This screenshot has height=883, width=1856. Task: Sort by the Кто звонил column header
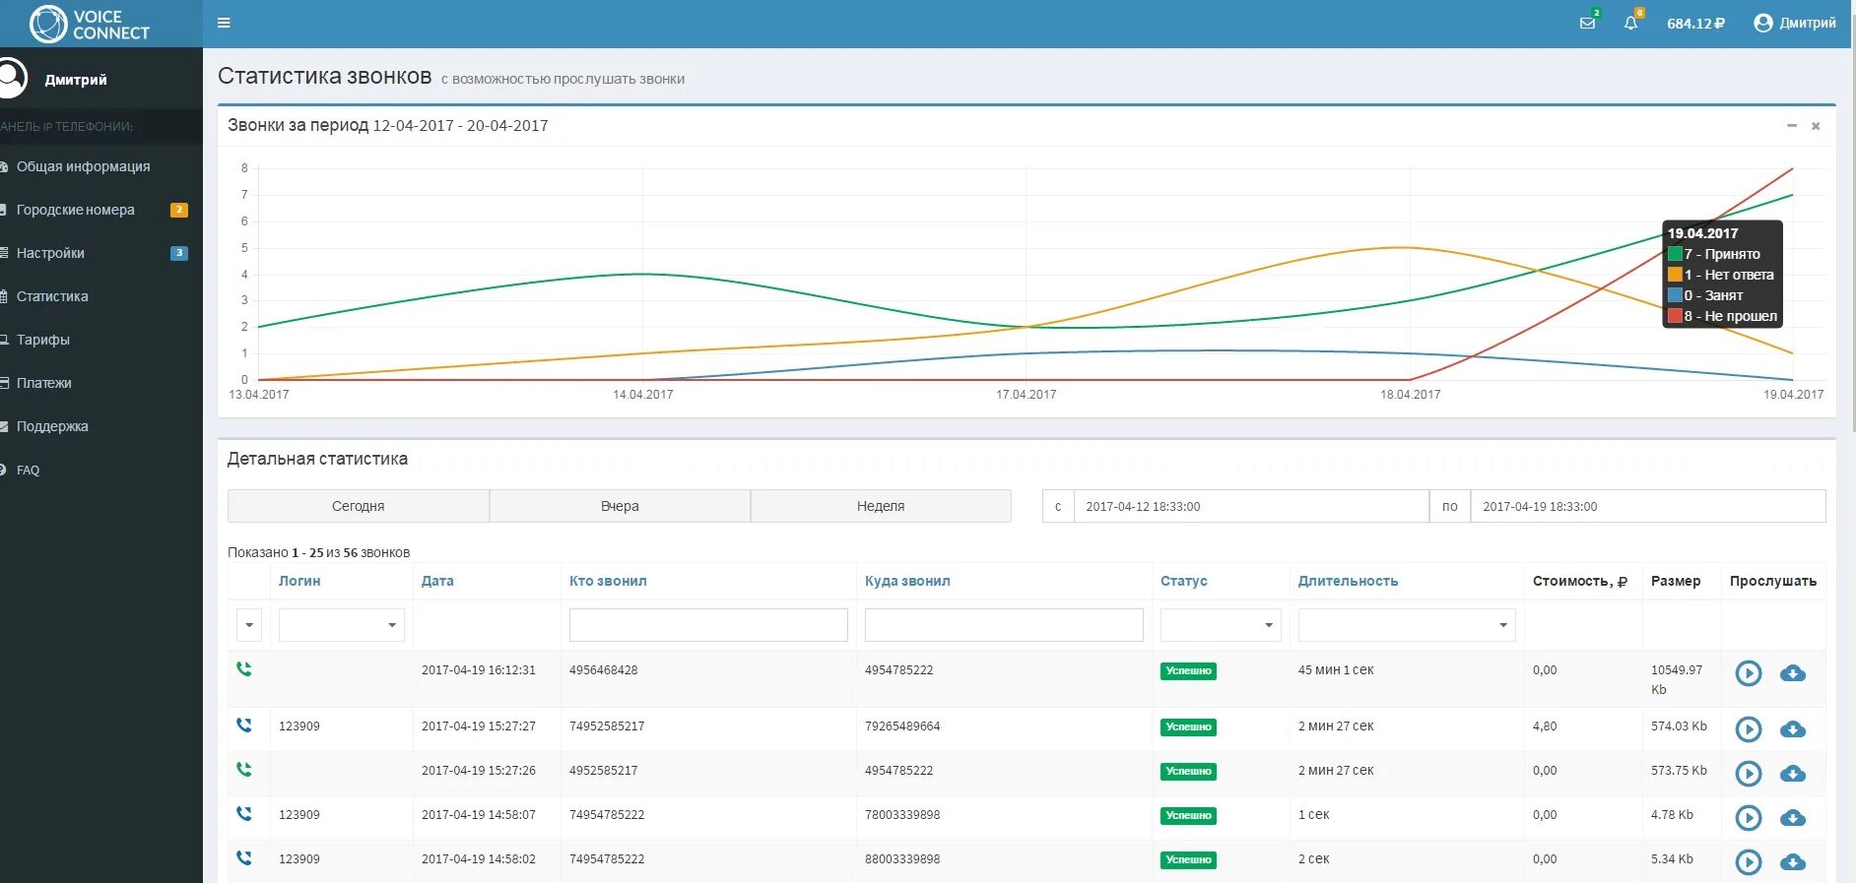608,581
